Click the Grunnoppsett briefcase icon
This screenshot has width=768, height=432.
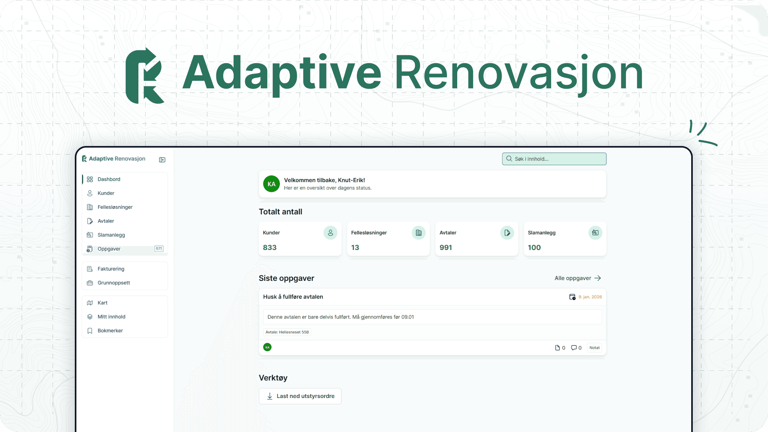[90, 283]
